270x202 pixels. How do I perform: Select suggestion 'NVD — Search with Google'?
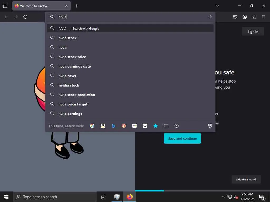(x=130, y=28)
